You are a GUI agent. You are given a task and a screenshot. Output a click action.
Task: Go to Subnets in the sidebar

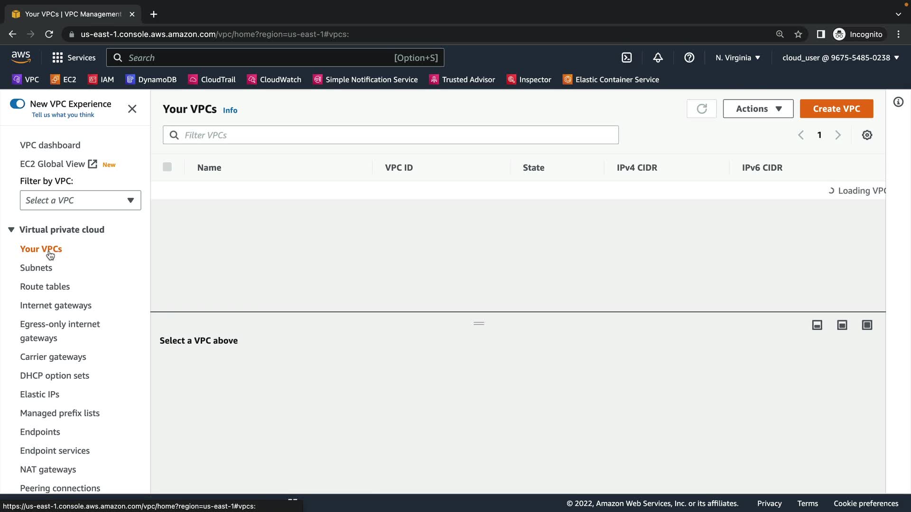[x=36, y=268]
